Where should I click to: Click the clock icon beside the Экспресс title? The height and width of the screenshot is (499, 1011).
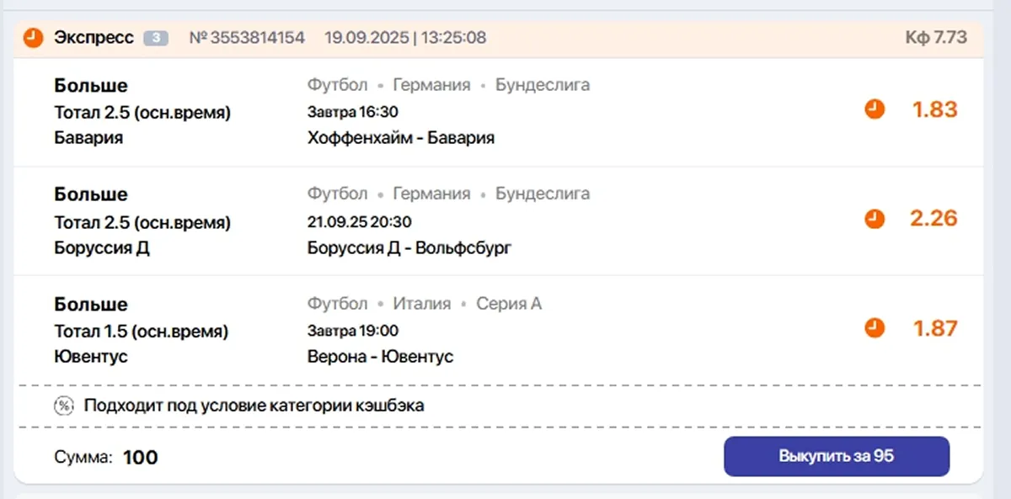(x=32, y=37)
